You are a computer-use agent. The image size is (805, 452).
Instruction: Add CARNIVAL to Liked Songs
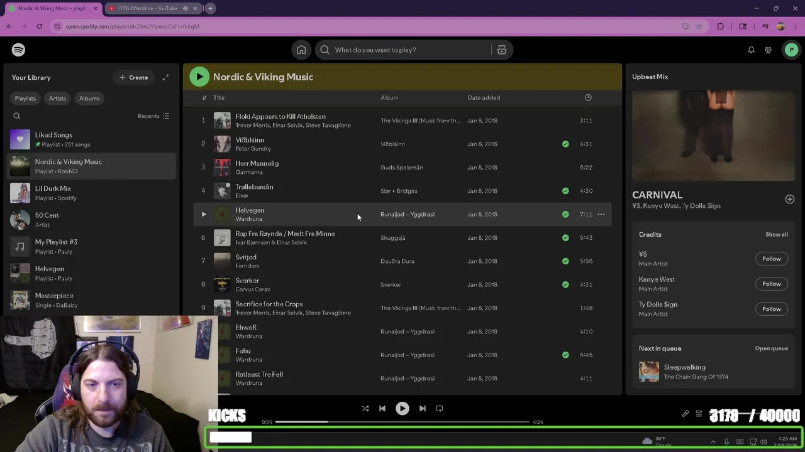[x=790, y=199]
